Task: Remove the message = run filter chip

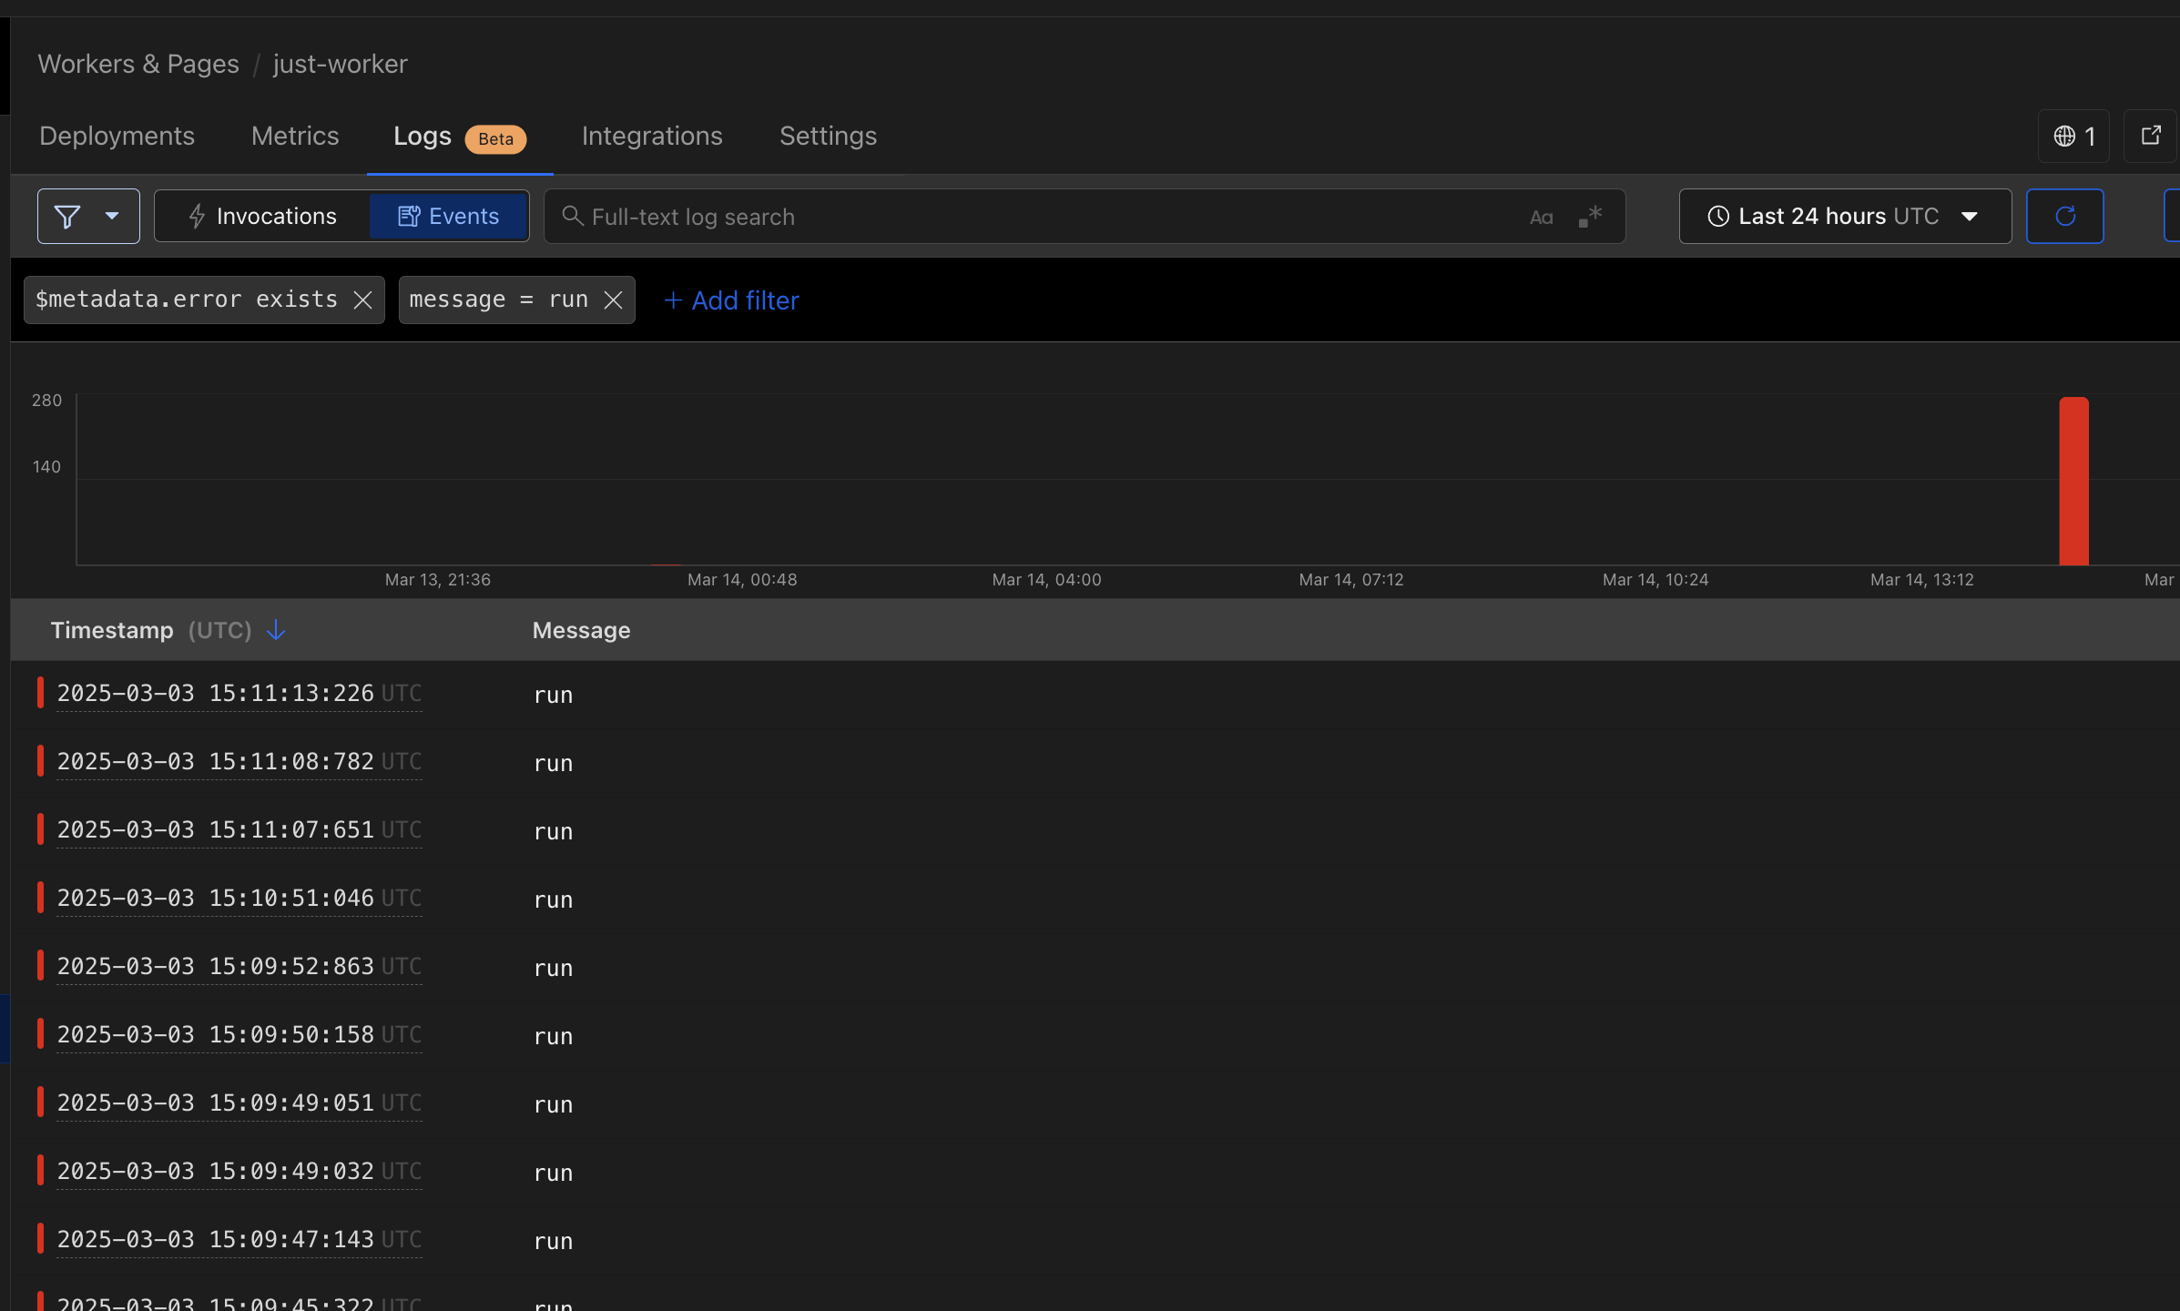Action: click(613, 300)
